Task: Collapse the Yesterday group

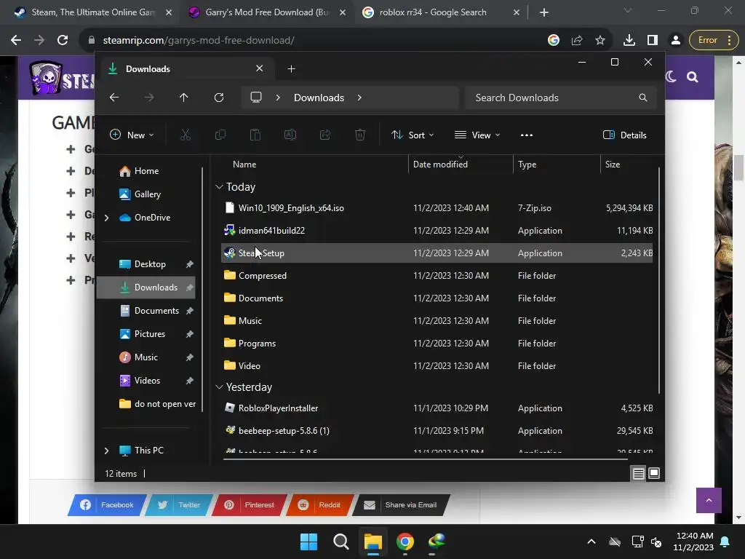Action: [x=219, y=387]
